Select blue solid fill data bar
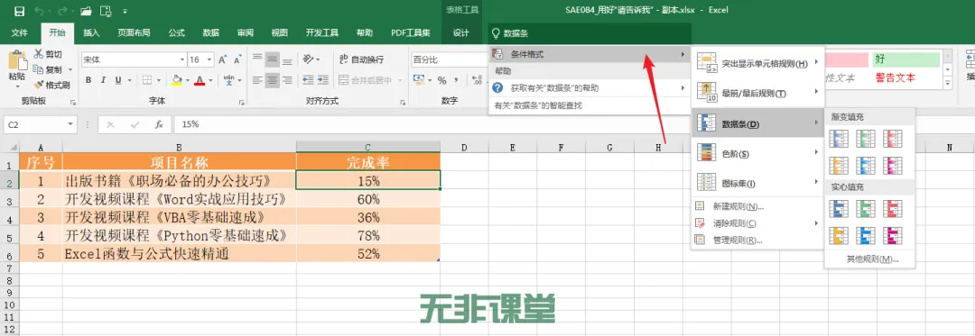 (840, 208)
